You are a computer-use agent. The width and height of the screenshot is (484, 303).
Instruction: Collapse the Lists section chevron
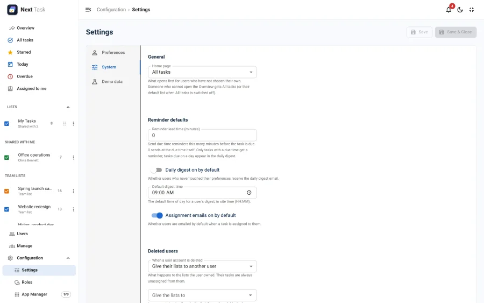(x=68, y=107)
